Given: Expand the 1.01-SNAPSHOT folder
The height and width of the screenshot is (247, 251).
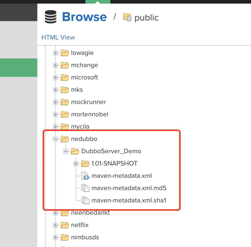Looking at the screenshot, I should [76, 163].
